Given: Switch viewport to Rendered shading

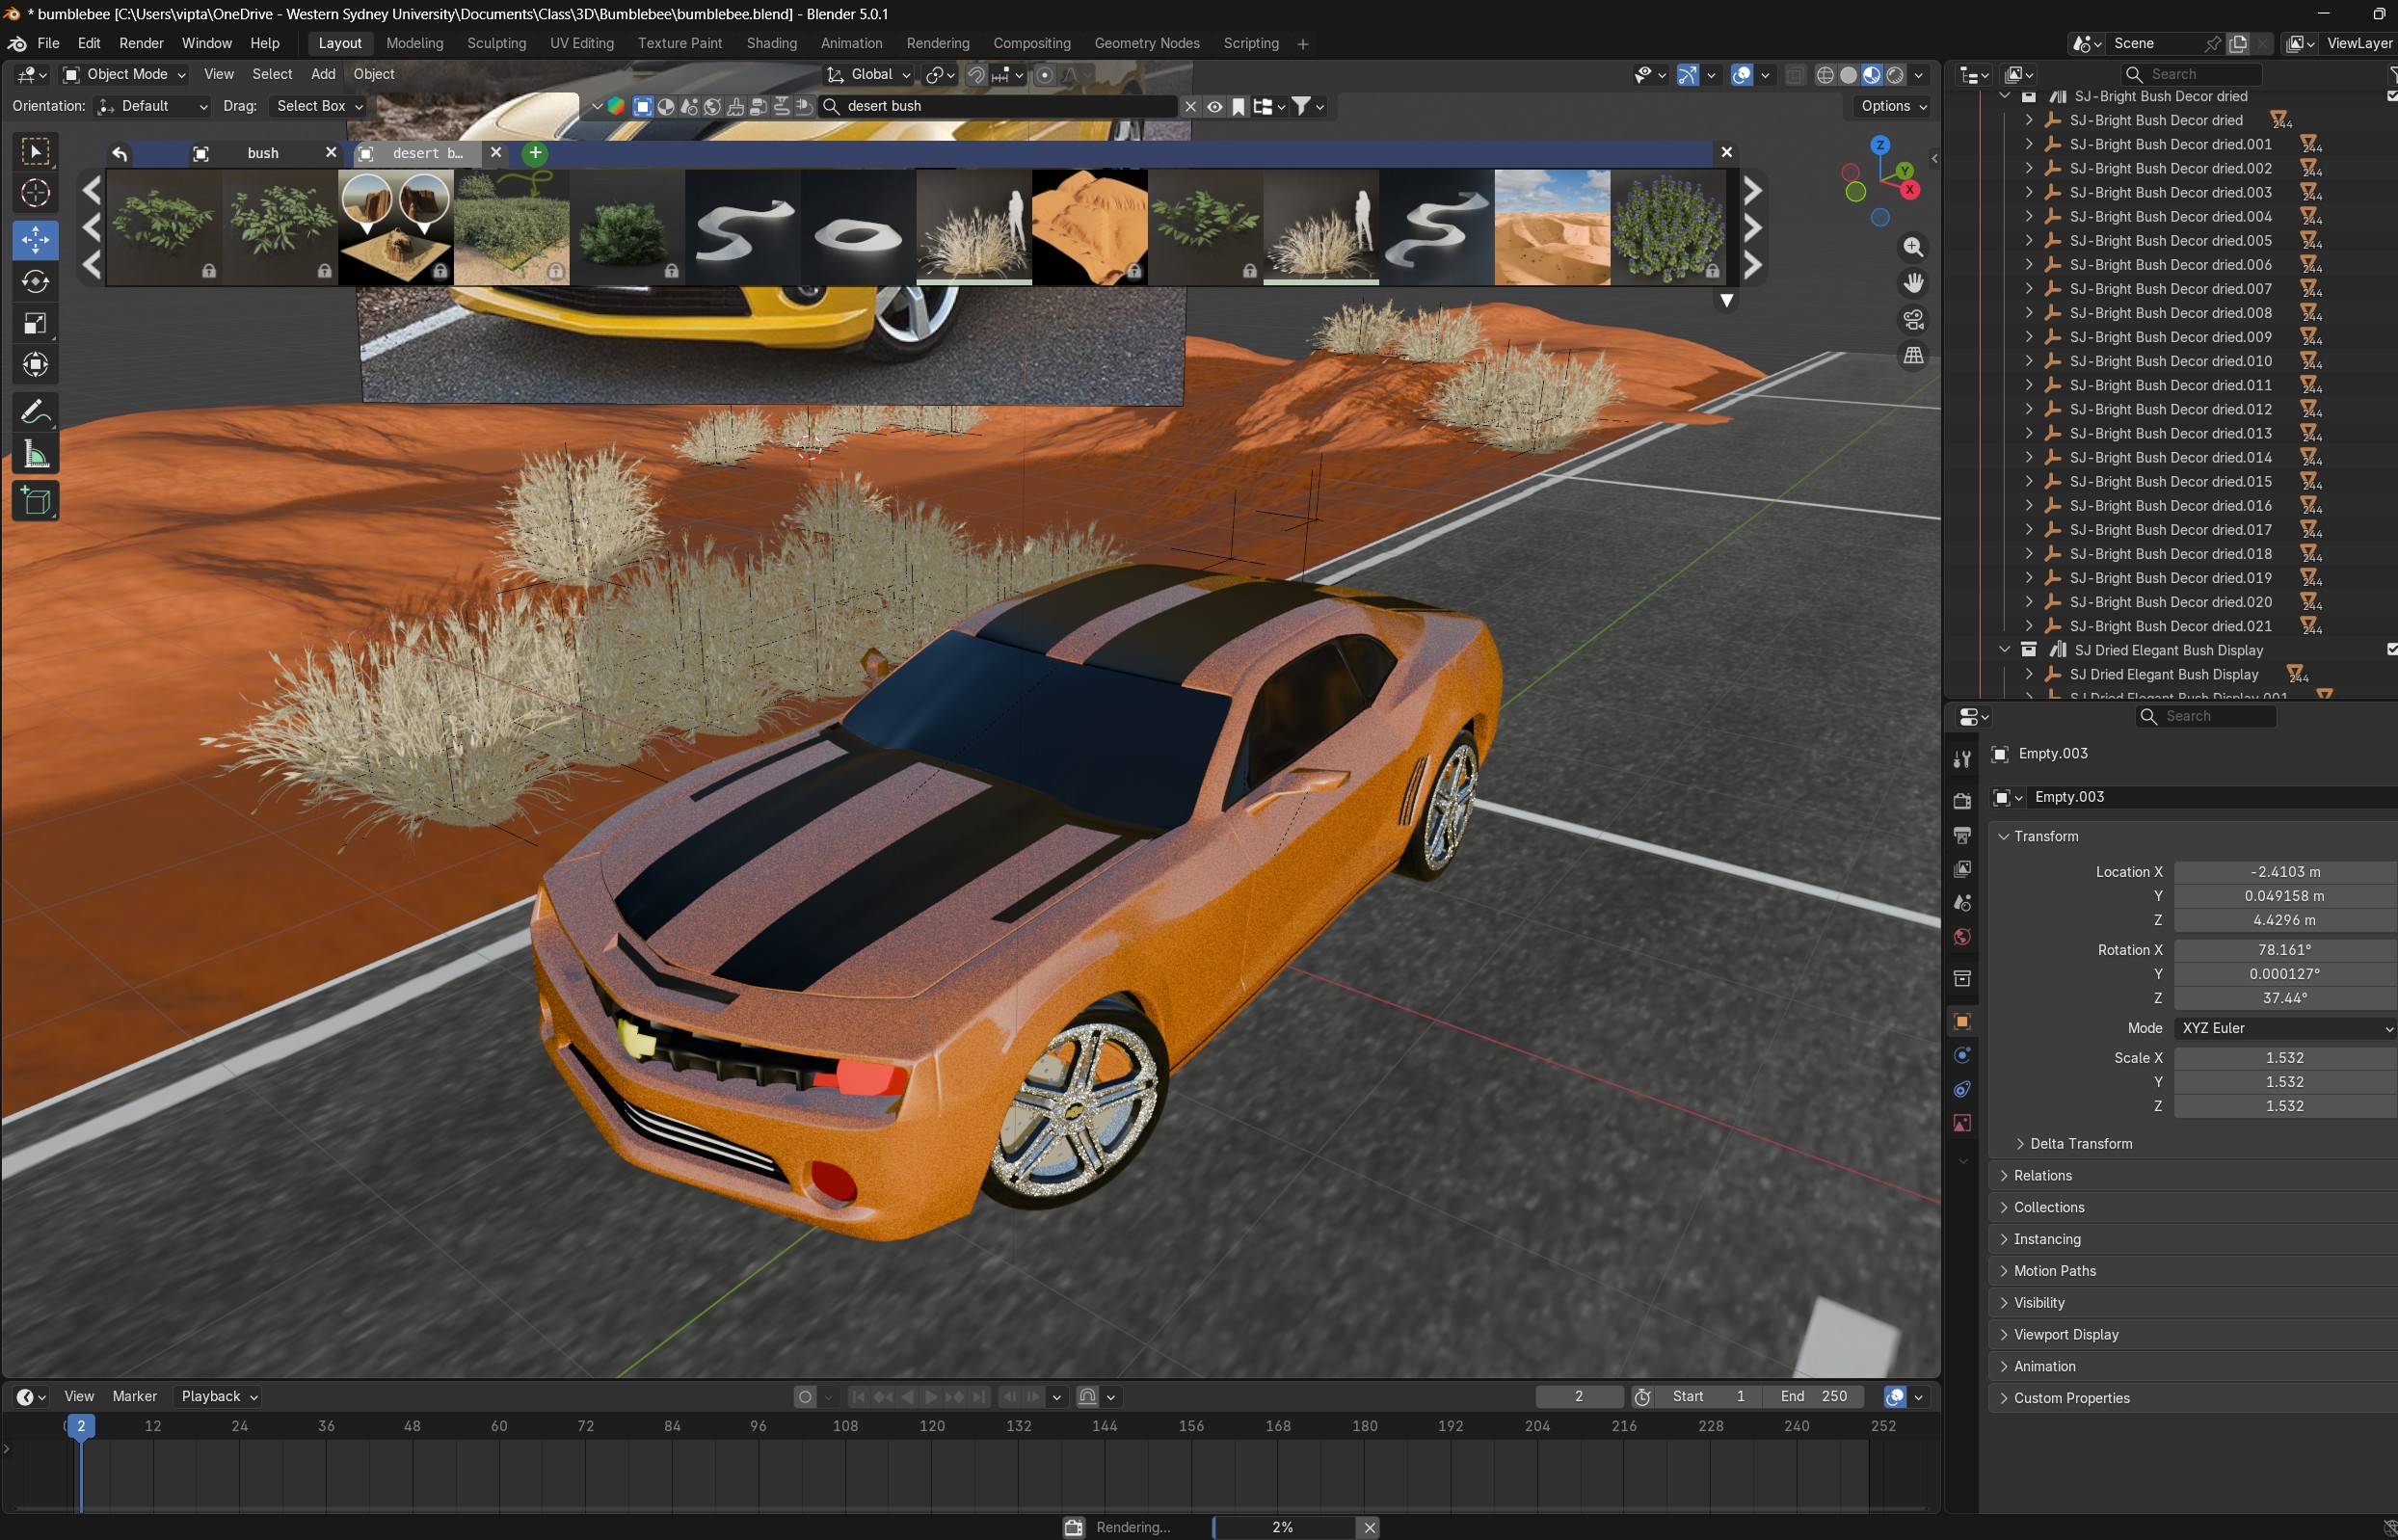Looking at the screenshot, I should pos(1894,75).
